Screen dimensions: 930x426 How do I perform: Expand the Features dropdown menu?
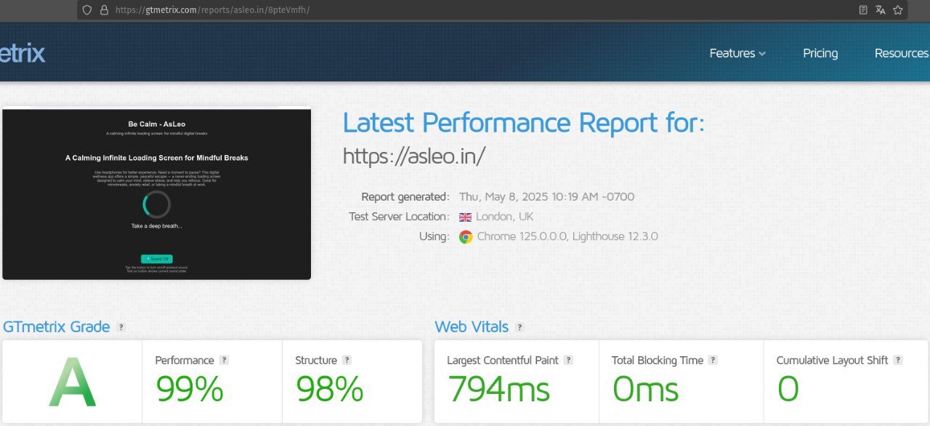tap(737, 53)
